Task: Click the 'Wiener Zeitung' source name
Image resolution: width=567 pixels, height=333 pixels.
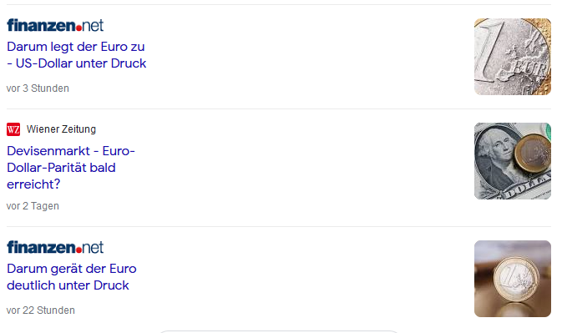Action: (x=61, y=129)
